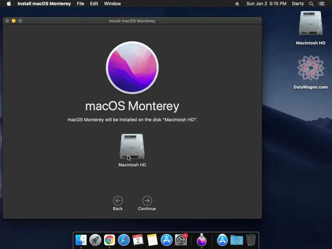Screen dimensions: 332x249
Task: Open System Preferences with badge in Dock
Action: pyautogui.click(x=181, y=240)
